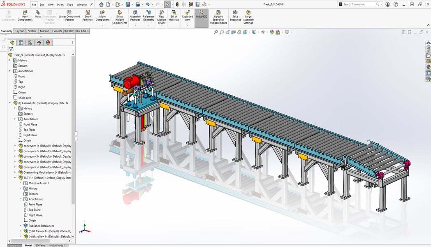This screenshot has width=431, height=247.
Task: Open the DisplayManager color ball tab
Action: point(48,43)
